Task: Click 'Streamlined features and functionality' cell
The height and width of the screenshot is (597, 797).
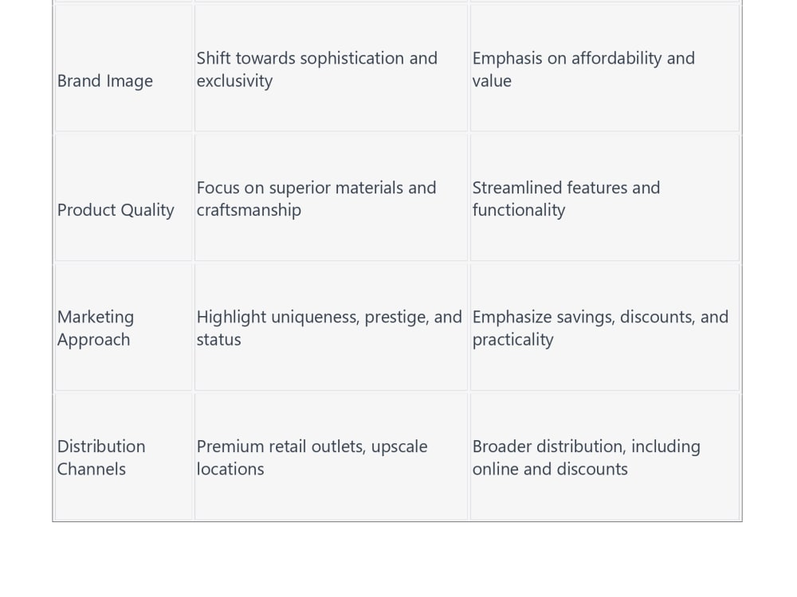Action: click(605, 198)
